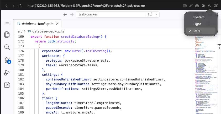The height and width of the screenshot is (114, 221).
Task: Click dayBoundaryDiffMinutes key on line 183
Action: (x=67, y=84)
